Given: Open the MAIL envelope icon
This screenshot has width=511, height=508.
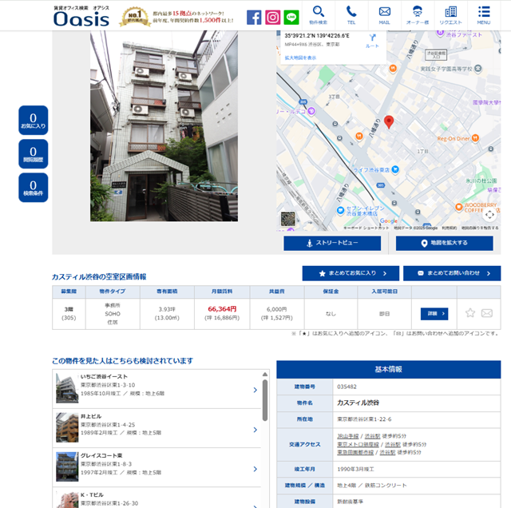Looking at the screenshot, I should (385, 14).
